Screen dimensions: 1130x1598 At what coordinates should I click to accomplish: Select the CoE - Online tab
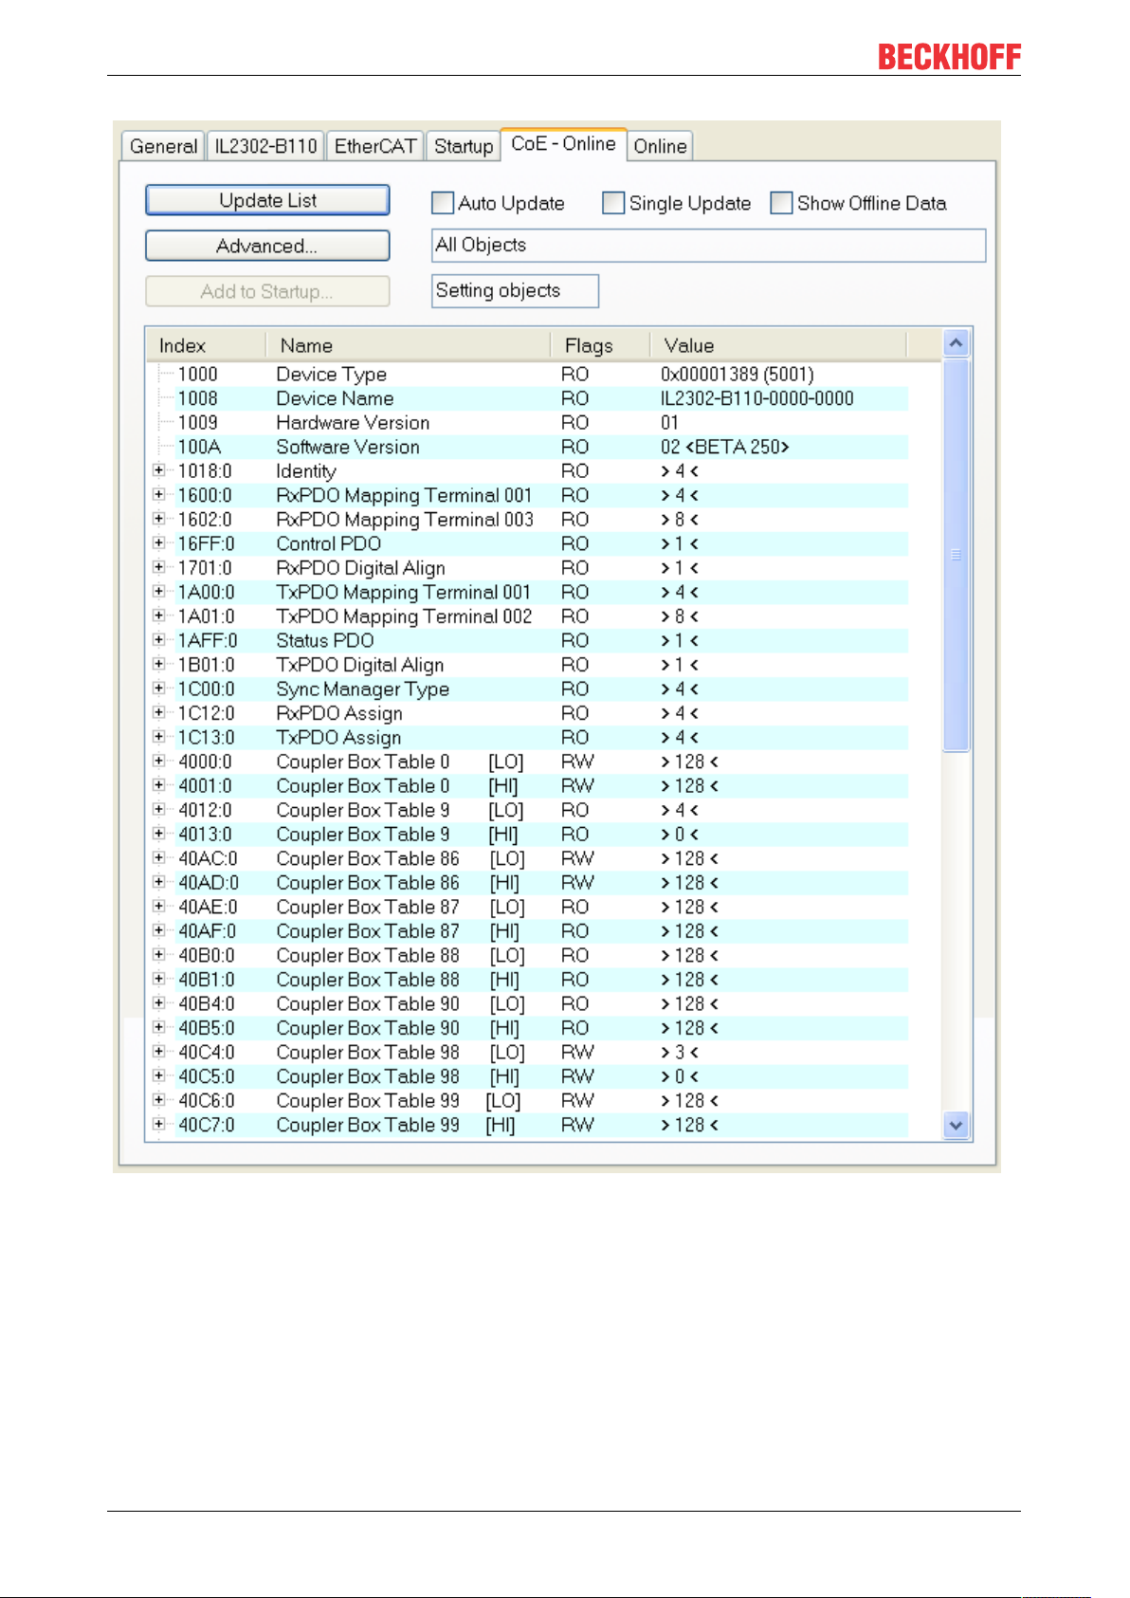pyautogui.click(x=563, y=143)
